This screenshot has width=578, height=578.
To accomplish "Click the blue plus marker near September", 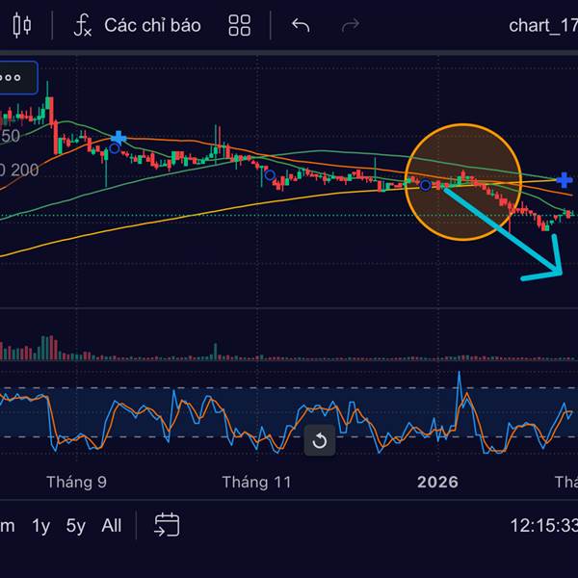I will [118, 138].
